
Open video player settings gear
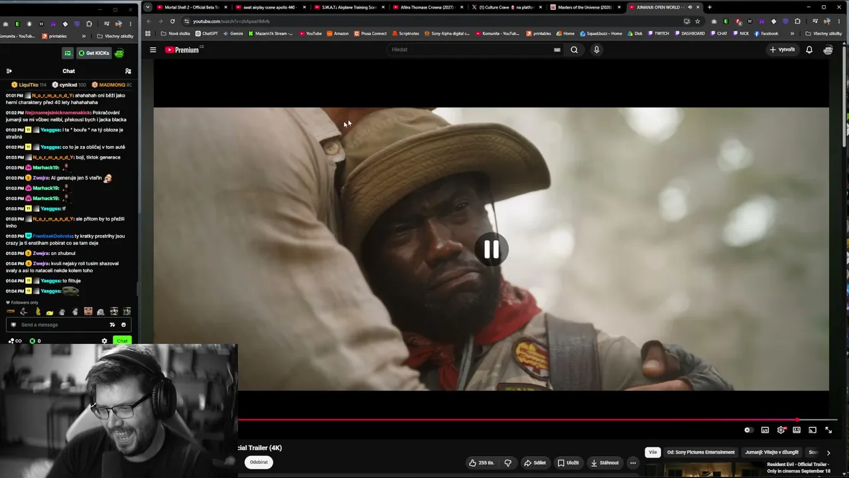[x=781, y=430]
